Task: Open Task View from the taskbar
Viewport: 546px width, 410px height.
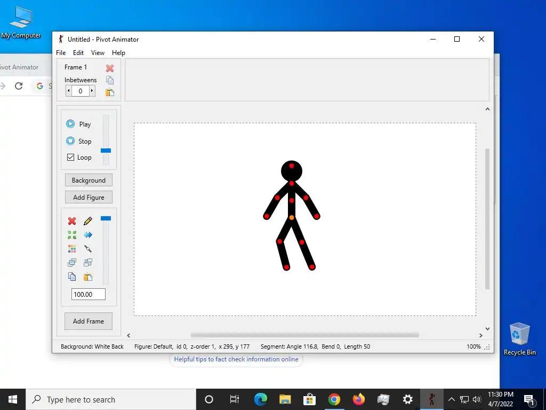Action: [x=235, y=399]
